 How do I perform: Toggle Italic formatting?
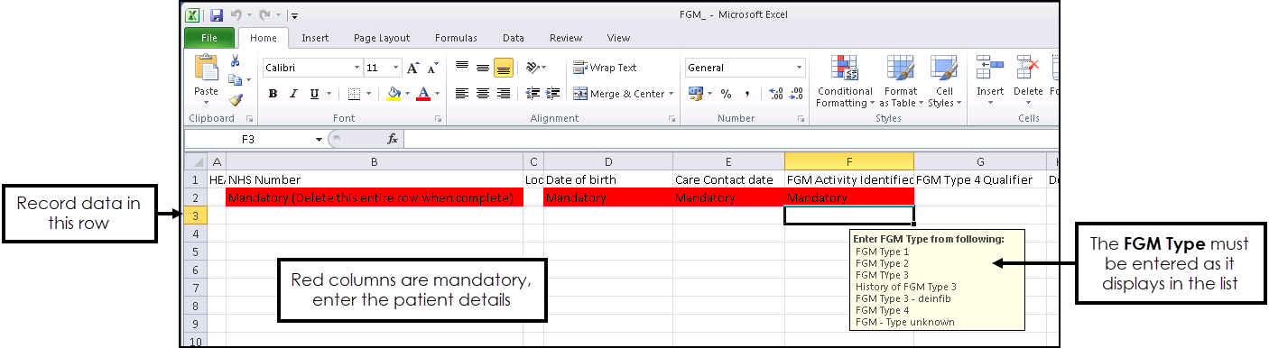(293, 94)
